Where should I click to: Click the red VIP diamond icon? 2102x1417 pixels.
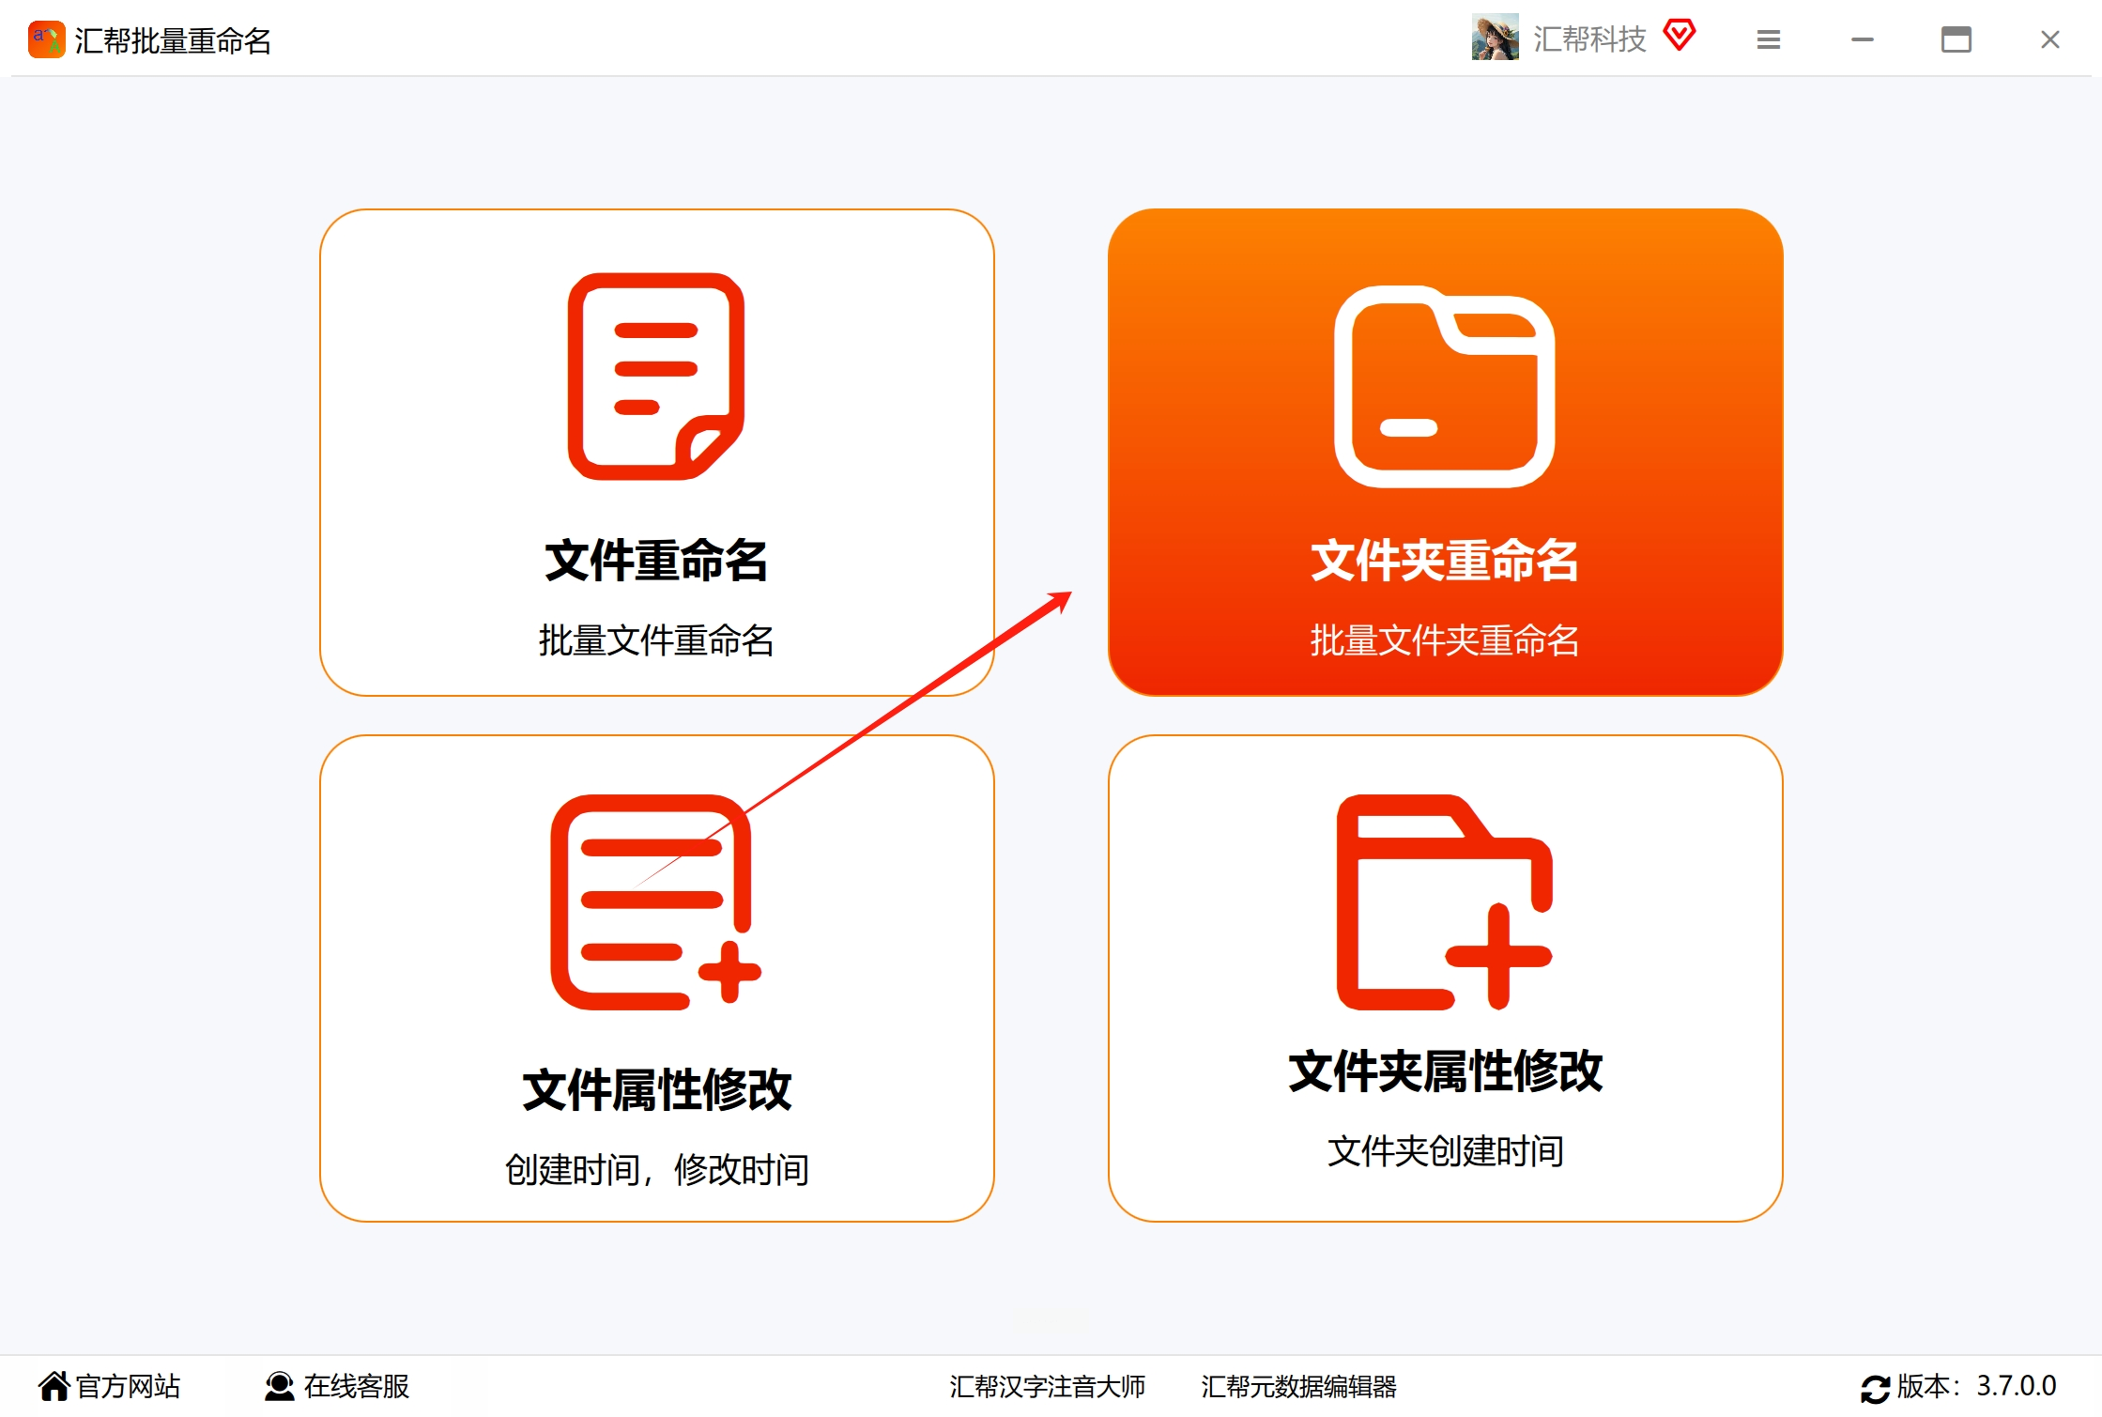(1679, 37)
